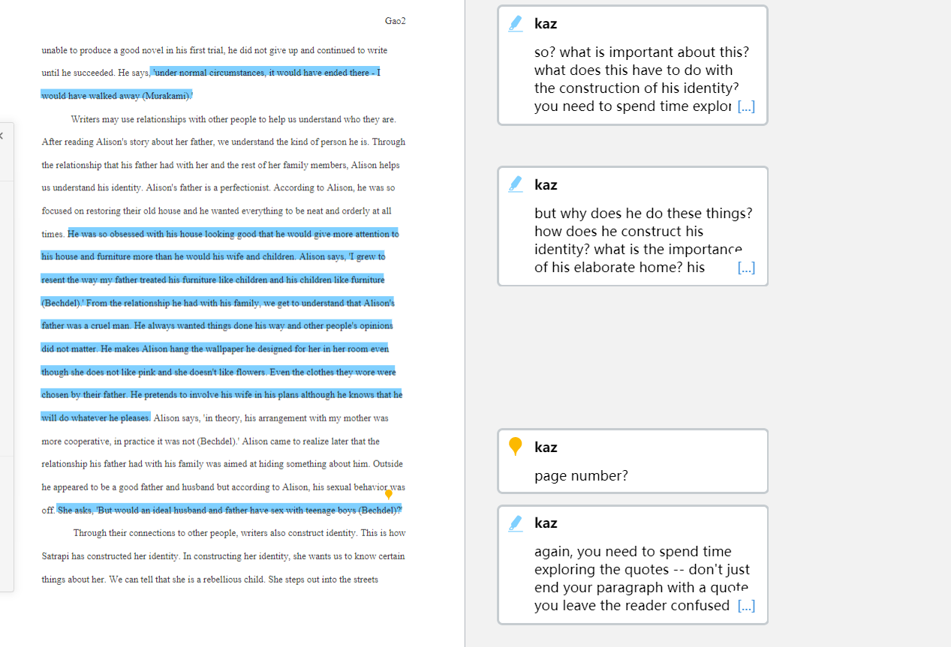
Task: Click highlighted line 'resent the way my father treated'
Action: 213,280
